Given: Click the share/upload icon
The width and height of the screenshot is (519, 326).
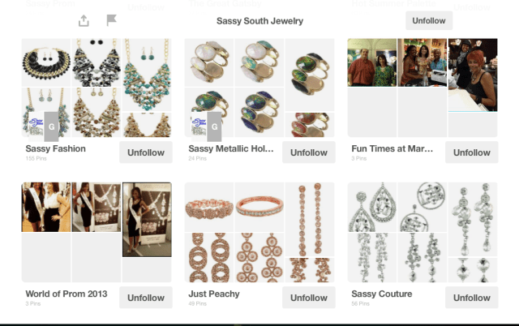Looking at the screenshot, I should click(x=84, y=20).
